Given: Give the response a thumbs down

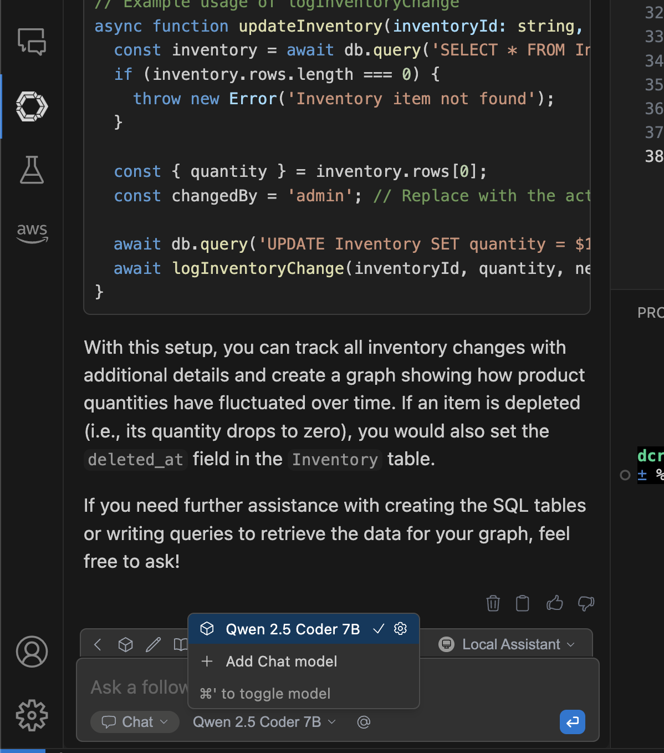Looking at the screenshot, I should pos(586,603).
